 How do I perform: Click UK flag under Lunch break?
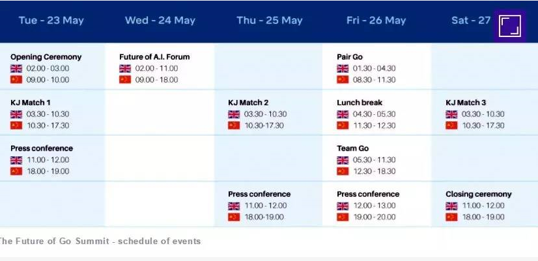pyautogui.click(x=343, y=114)
